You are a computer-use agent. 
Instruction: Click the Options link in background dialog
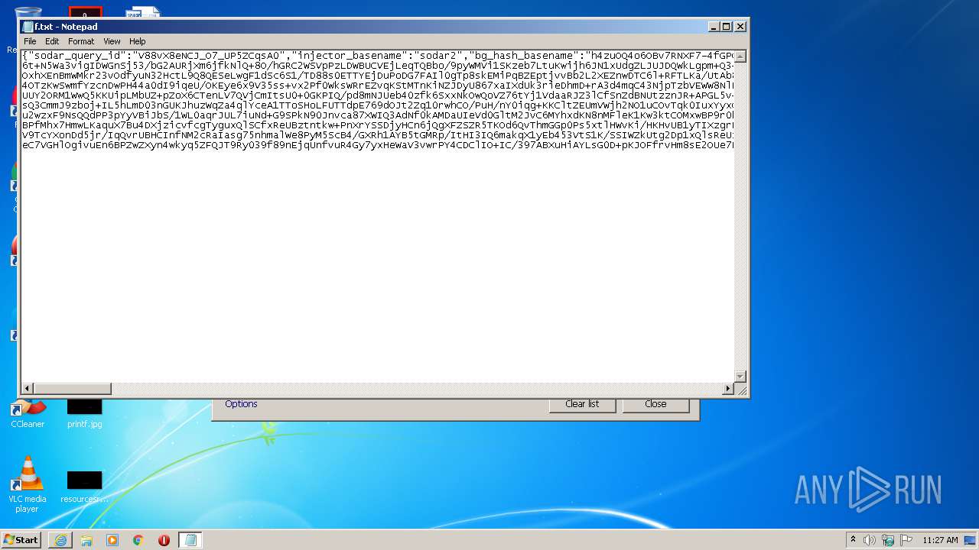click(x=241, y=404)
